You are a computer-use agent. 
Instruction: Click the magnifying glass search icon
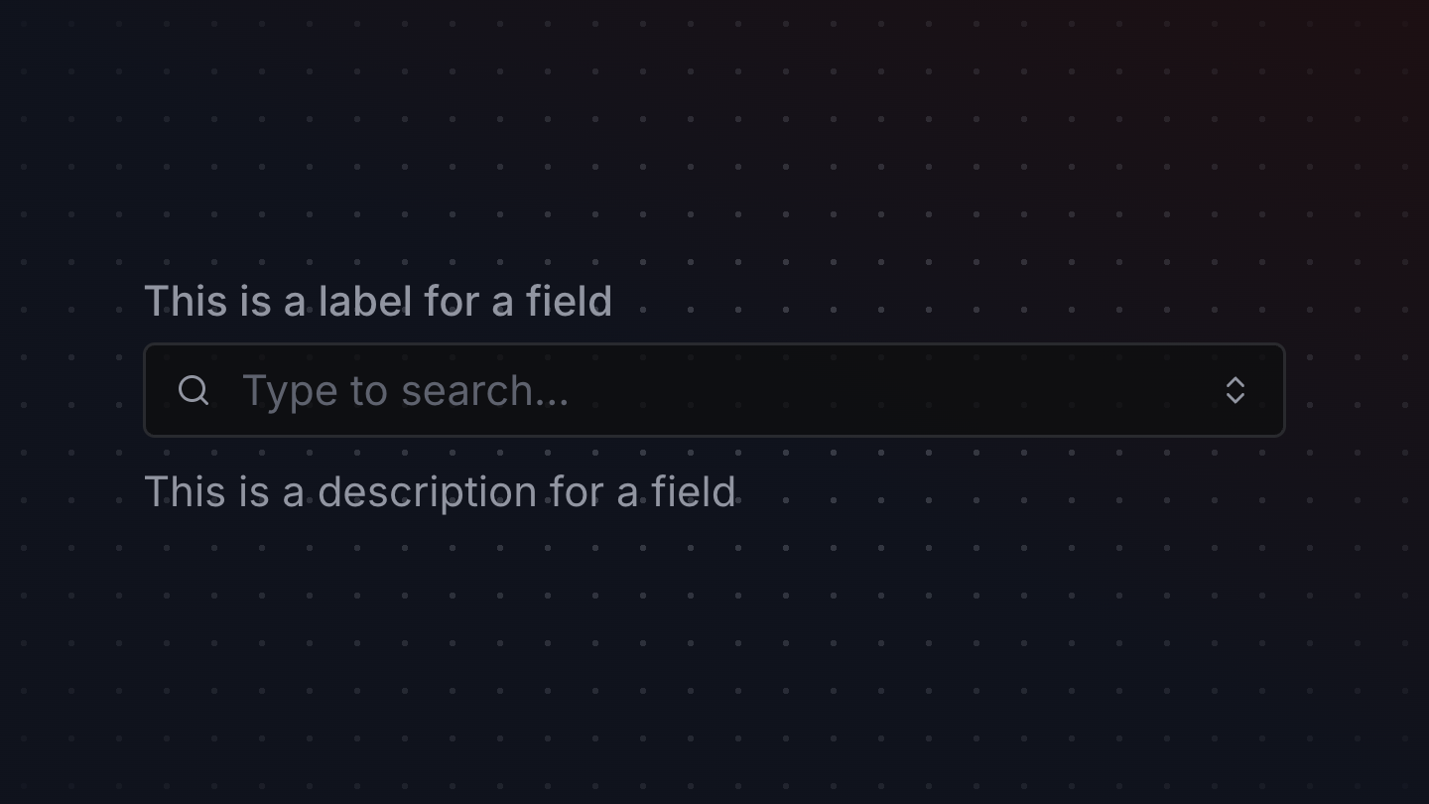[x=194, y=390]
